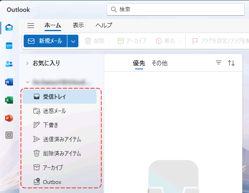The height and width of the screenshot is (193, 249).
Task: Open the more apps grid icon
Action: [x=9, y=135]
